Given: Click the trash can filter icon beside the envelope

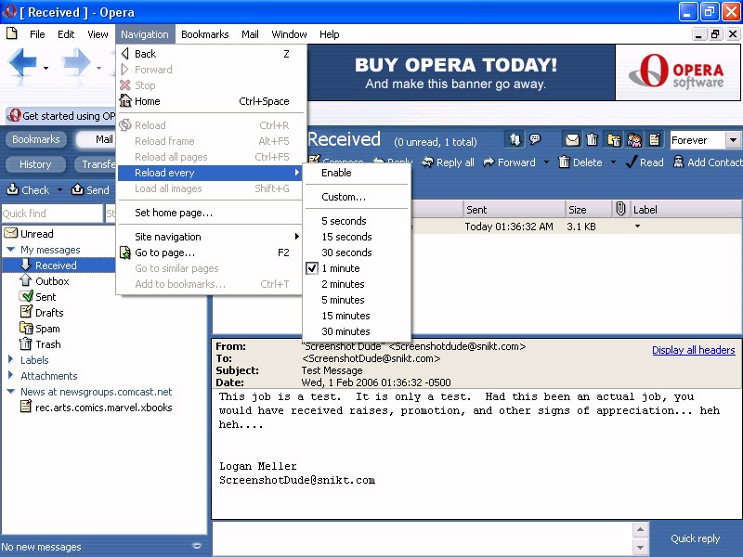Looking at the screenshot, I should tap(593, 140).
